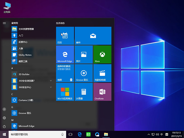Expand the Start menu hamburger button
Image resolution: width=184 pixels, height=138 pixels.
click(4, 23)
